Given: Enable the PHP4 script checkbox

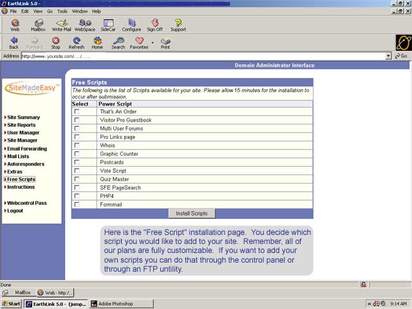Looking at the screenshot, I should point(77,196).
